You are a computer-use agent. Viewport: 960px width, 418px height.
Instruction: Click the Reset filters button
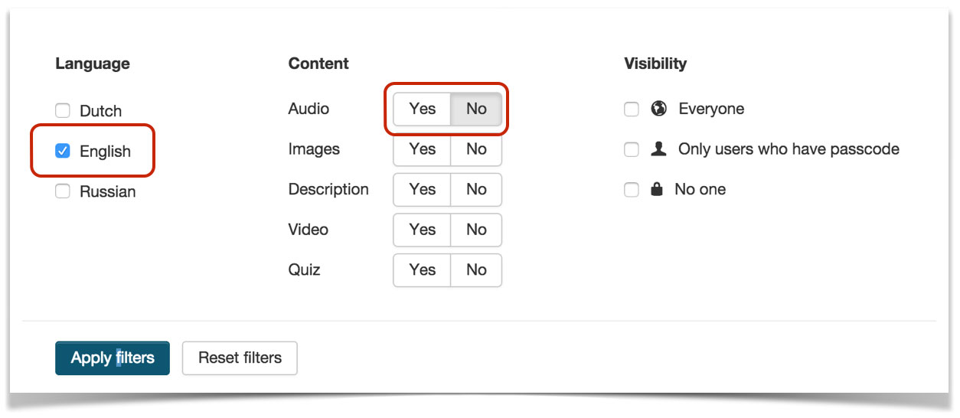coord(240,358)
